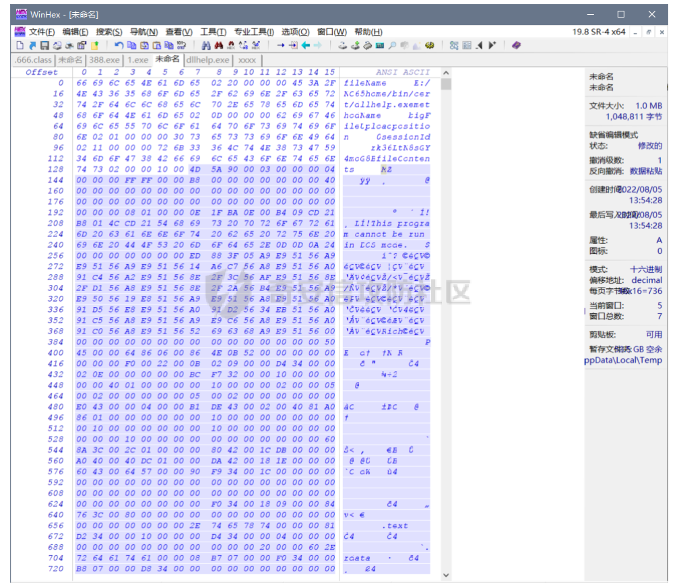Click the "1,048,811 字节" file size value

(634, 117)
